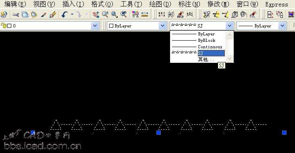
Task: Click the Match Properties paintbrush icon
Action: pyautogui.click(x=44, y=14)
